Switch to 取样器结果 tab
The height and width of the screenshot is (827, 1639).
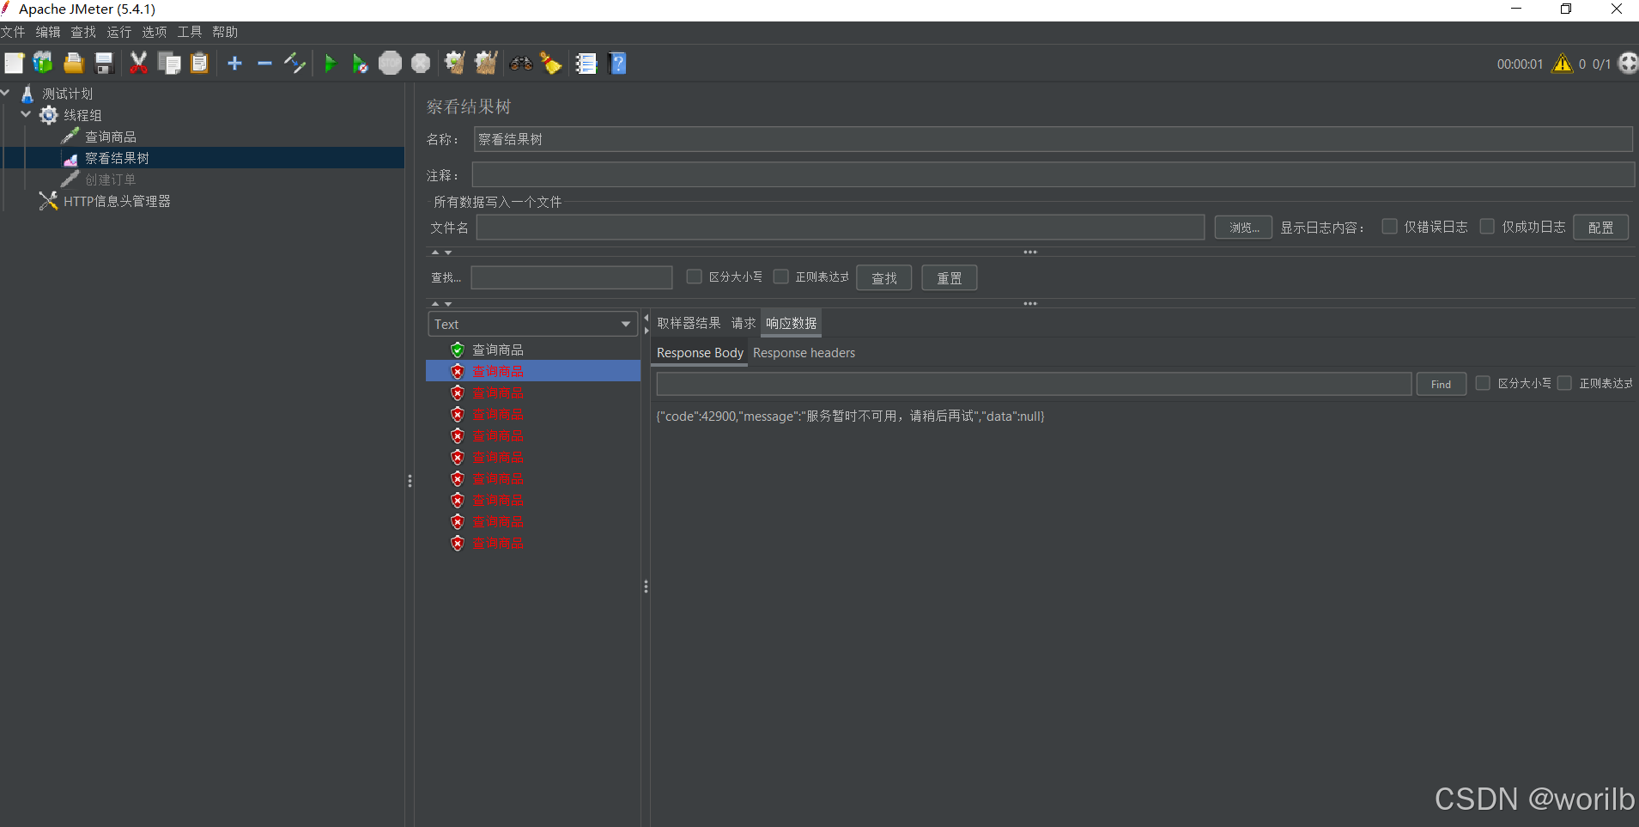click(689, 323)
